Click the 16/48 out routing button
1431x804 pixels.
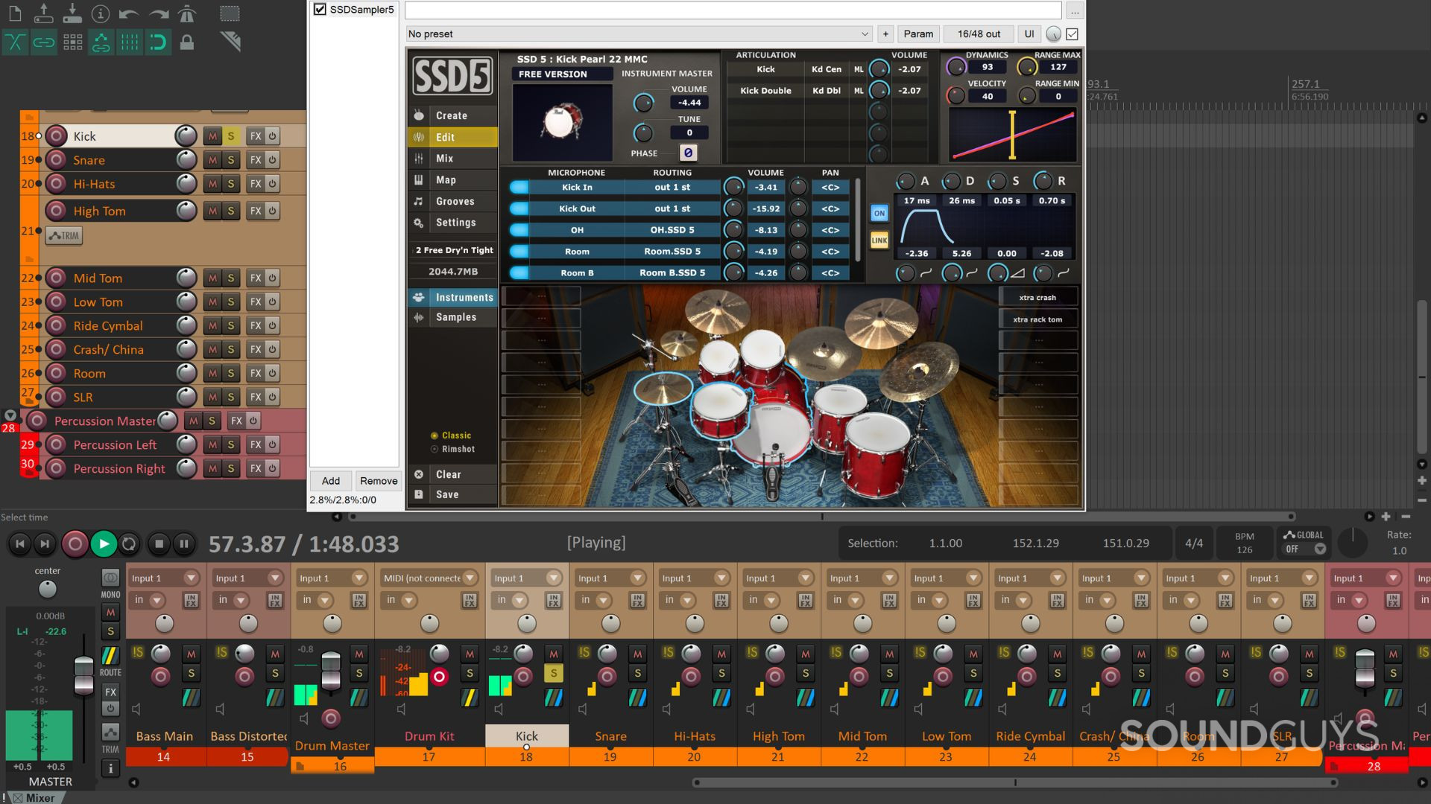(979, 34)
